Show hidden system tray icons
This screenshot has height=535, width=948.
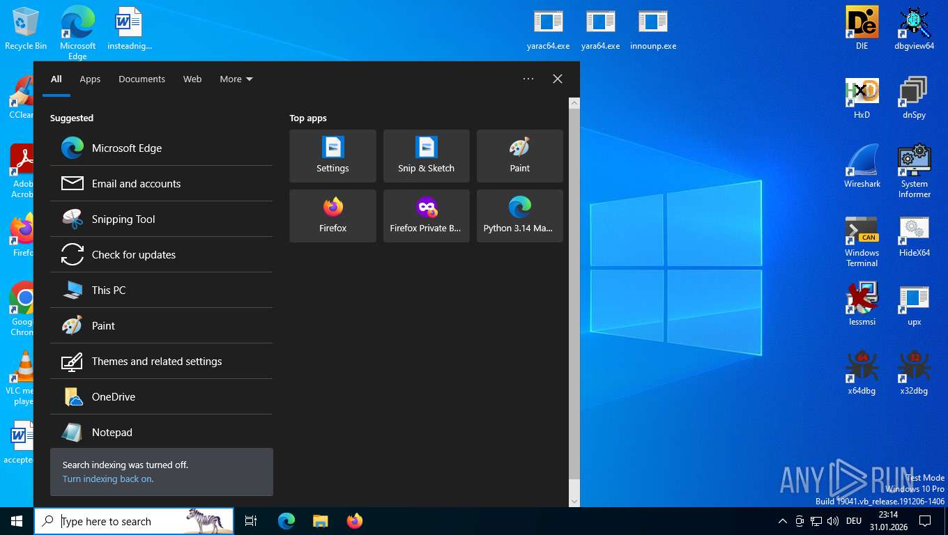pyautogui.click(x=782, y=521)
